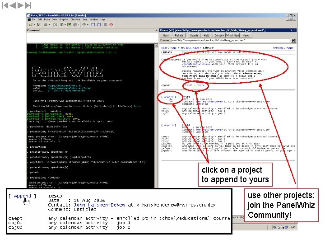Expand the Graph icon dropdown arrow
The image size is (325, 244).
coord(79,24)
